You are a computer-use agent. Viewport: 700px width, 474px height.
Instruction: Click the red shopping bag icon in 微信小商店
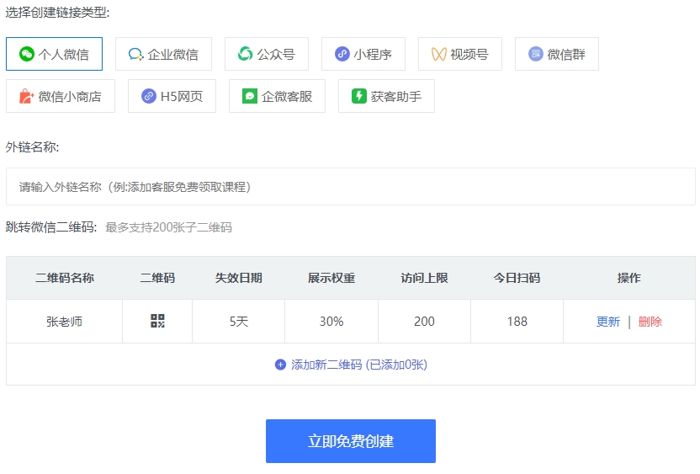(26, 96)
